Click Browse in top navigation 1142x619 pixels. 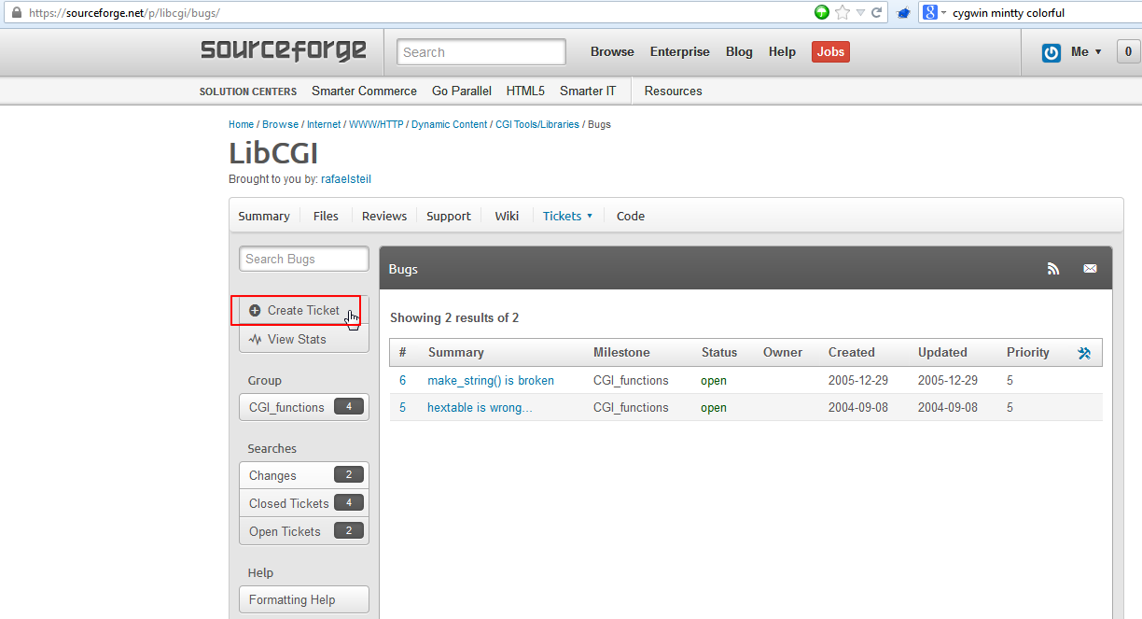612,52
